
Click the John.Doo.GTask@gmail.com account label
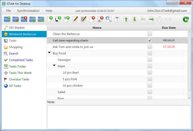(x=167, y=11)
